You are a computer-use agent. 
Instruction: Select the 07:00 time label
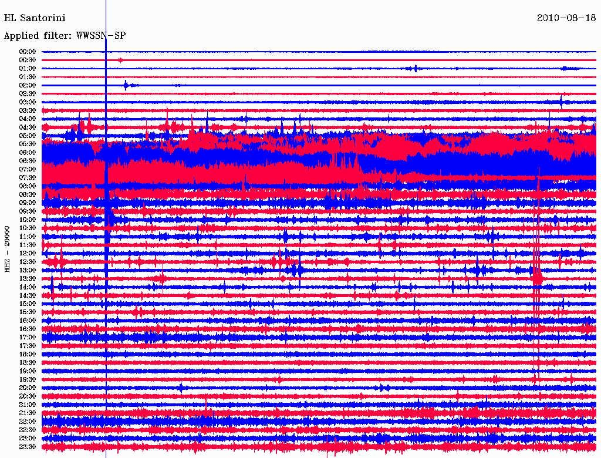28,169
